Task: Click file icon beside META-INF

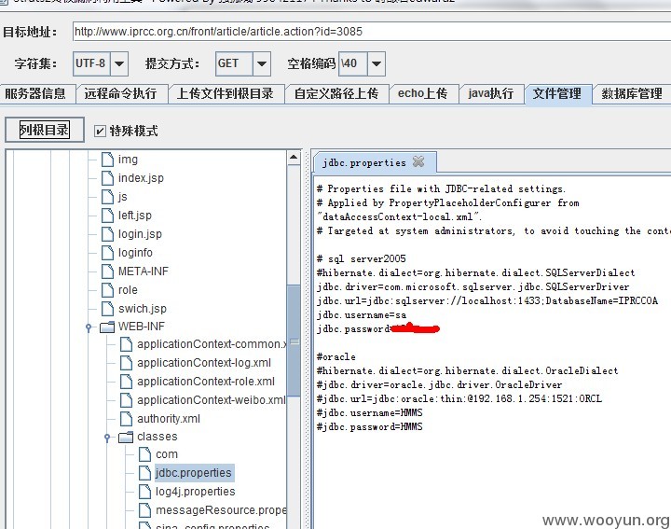Action: click(107, 271)
